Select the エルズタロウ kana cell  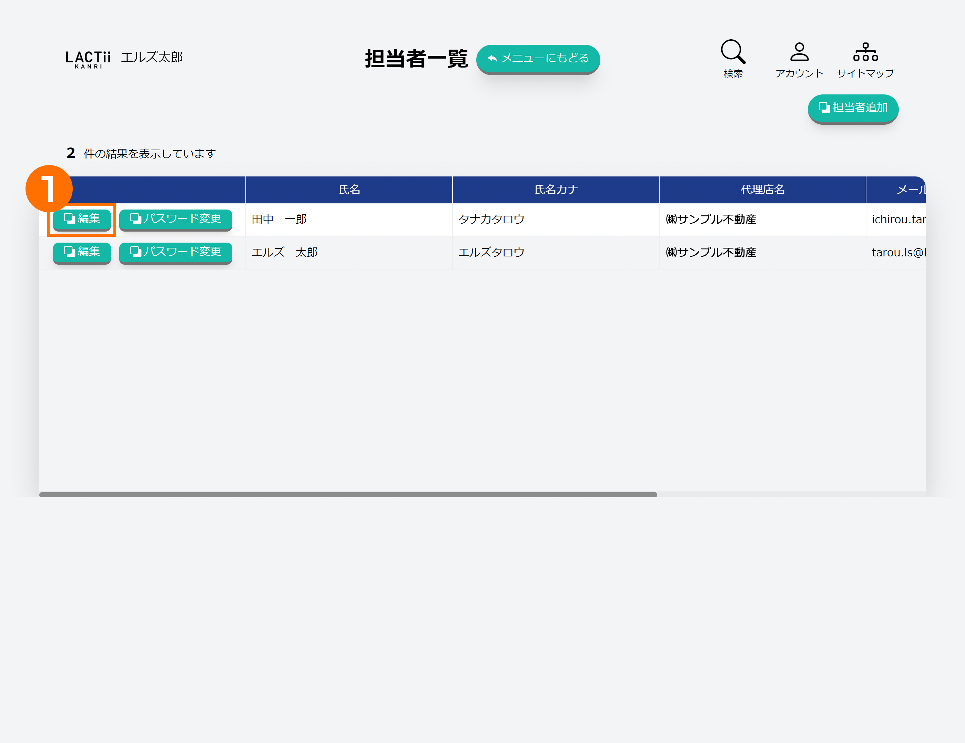pyautogui.click(x=491, y=253)
